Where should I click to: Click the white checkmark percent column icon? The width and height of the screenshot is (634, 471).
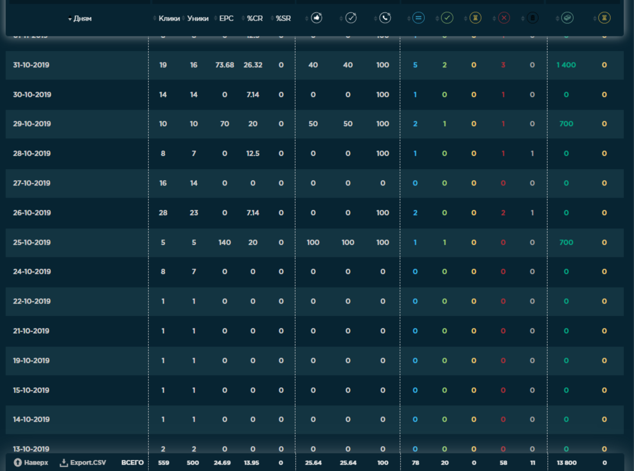351,18
